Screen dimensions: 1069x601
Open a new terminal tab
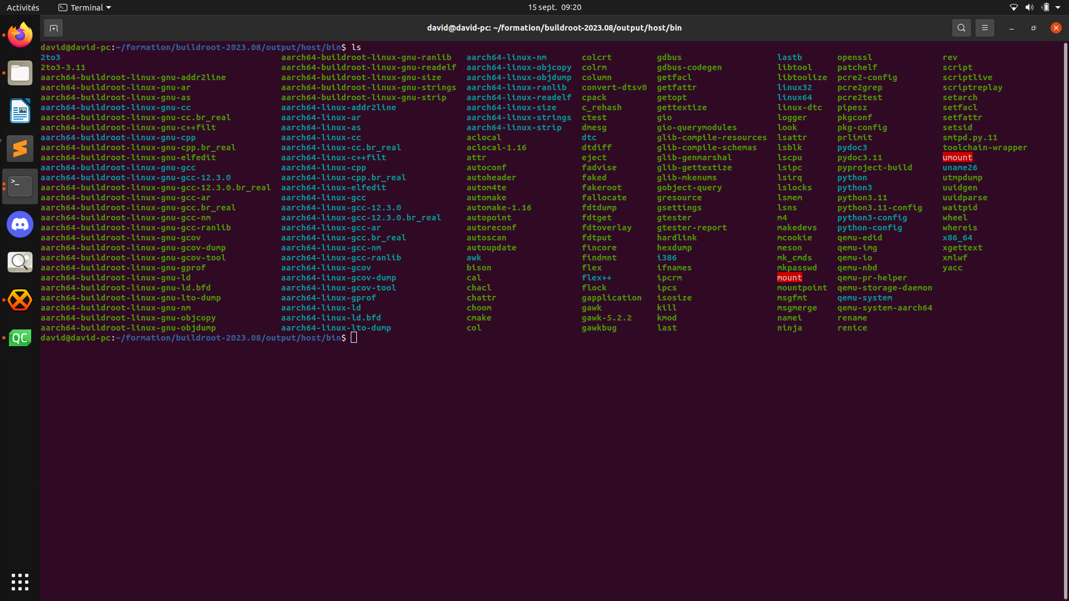53,28
